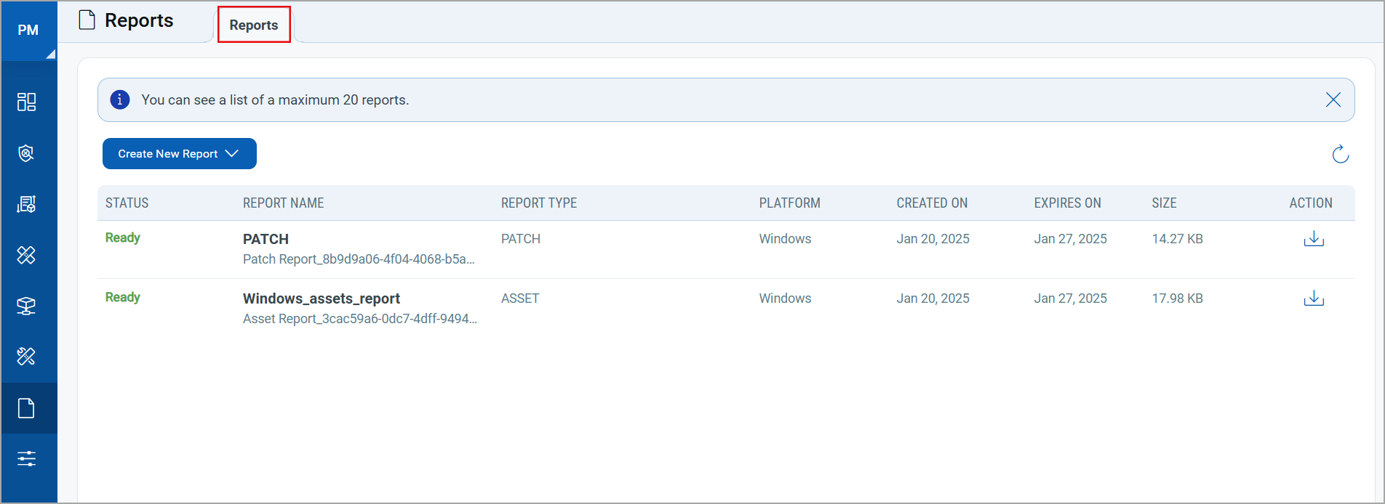This screenshot has height=504, width=1385.
Task: Click the Patch Report_8b9d9a06 file name
Action: (359, 259)
